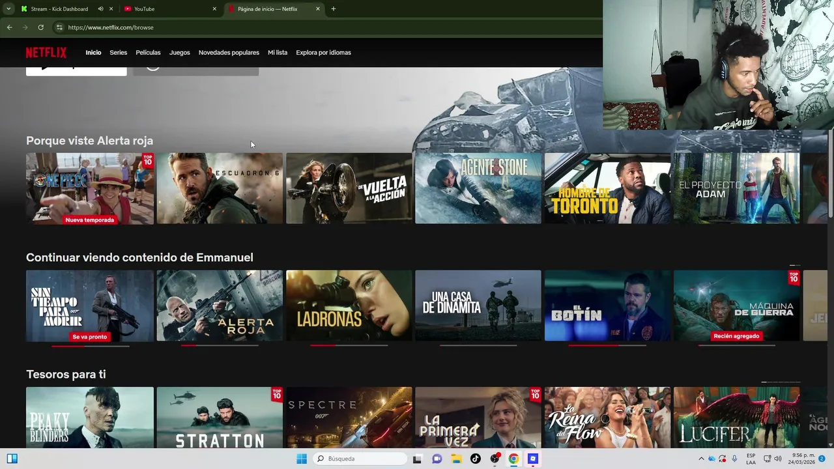The image size is (834, 469).
Task: Click the browser forward arrow
Action: pos(25,27)
